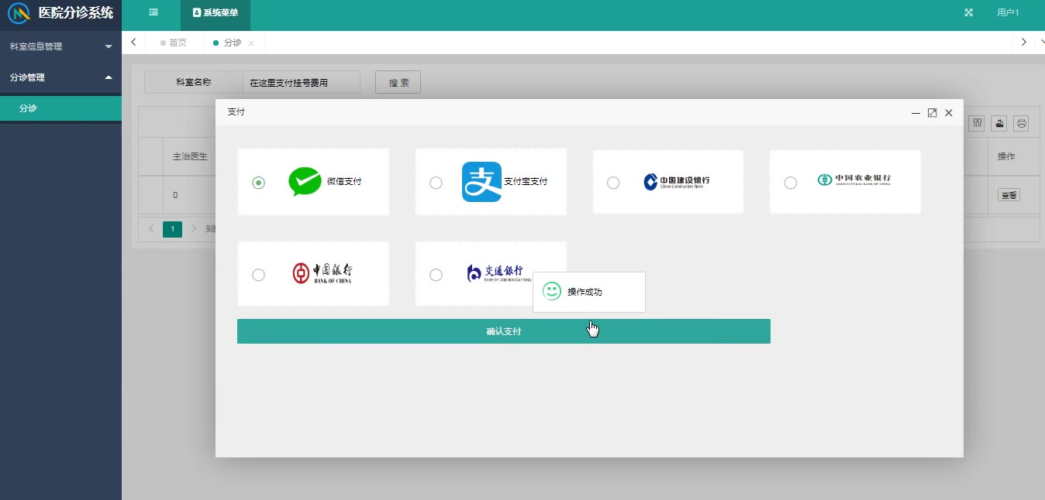Click the 科室名称 input field

pyautogui.click(x=301, y=82)
